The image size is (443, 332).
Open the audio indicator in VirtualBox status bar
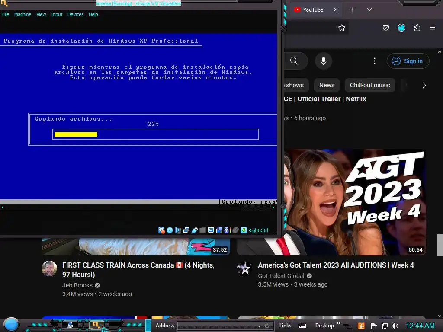coord(178,230)
